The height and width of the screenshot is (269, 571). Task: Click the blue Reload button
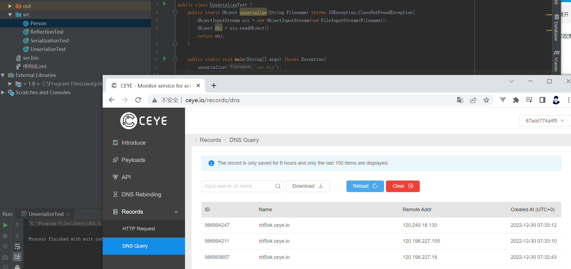365,186
